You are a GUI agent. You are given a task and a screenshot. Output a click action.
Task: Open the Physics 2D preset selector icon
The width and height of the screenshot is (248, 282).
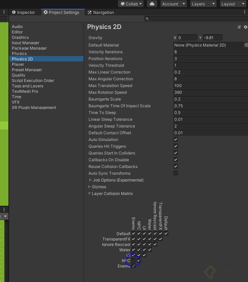click(x=239, y=27)
